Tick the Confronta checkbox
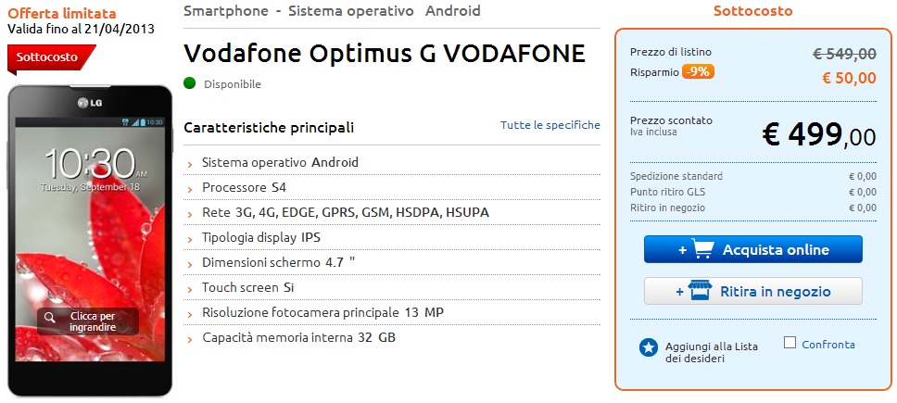This screenshot has height=403, width=897. [x=790, y=343]
